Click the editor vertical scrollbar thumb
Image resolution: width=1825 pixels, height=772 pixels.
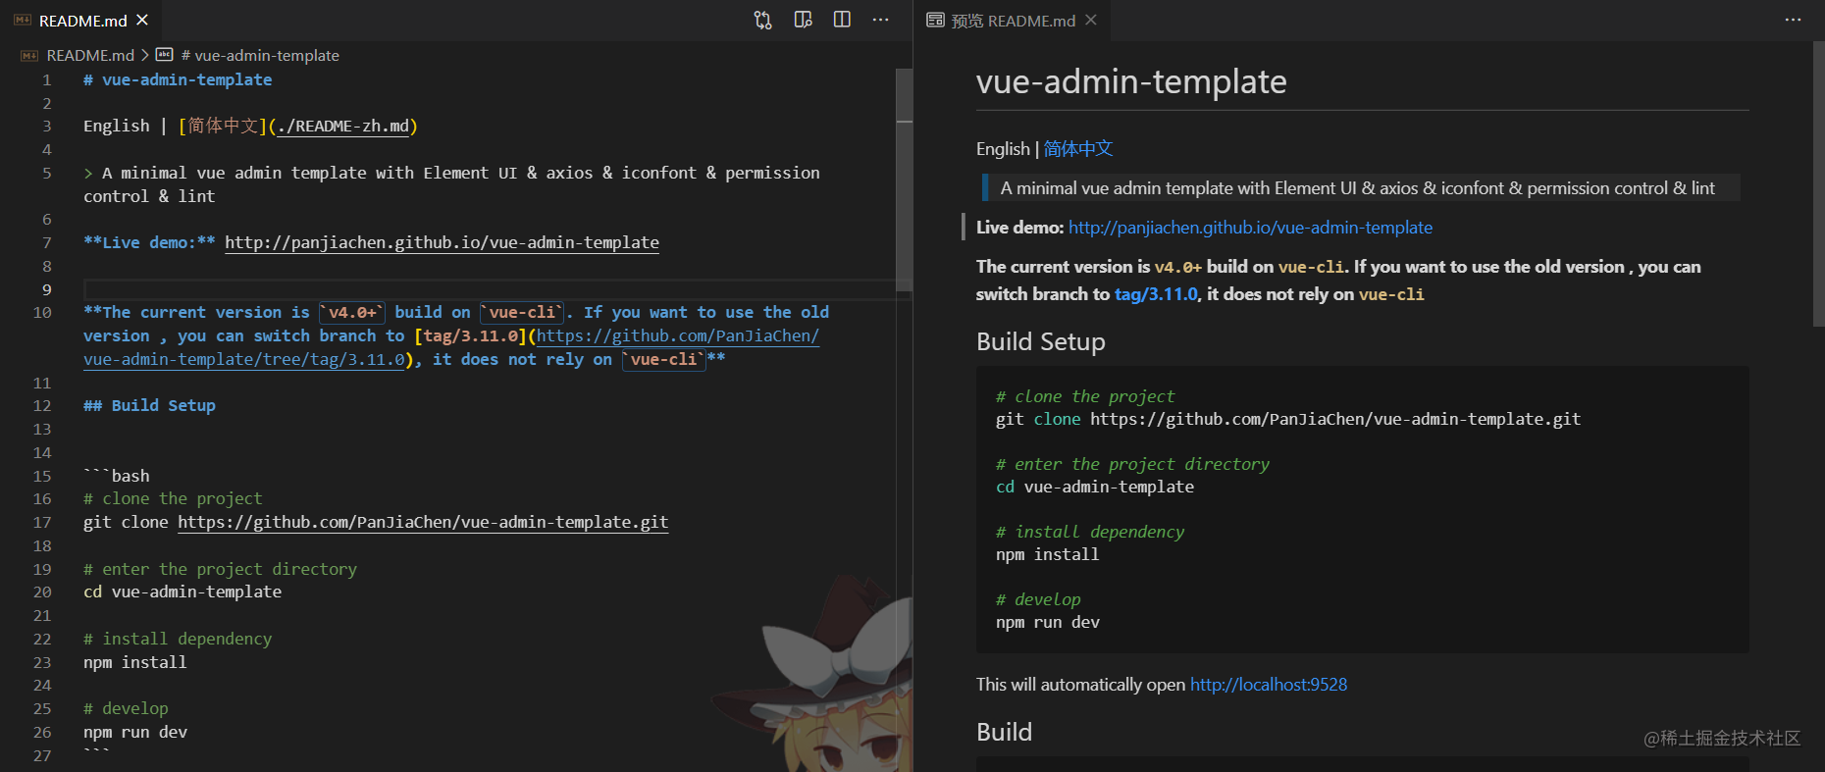coord(905,180)
